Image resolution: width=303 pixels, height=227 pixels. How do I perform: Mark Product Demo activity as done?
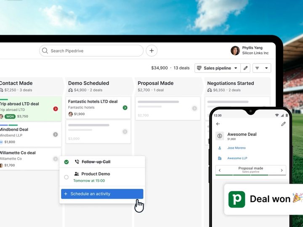click(x=66, y=177)
